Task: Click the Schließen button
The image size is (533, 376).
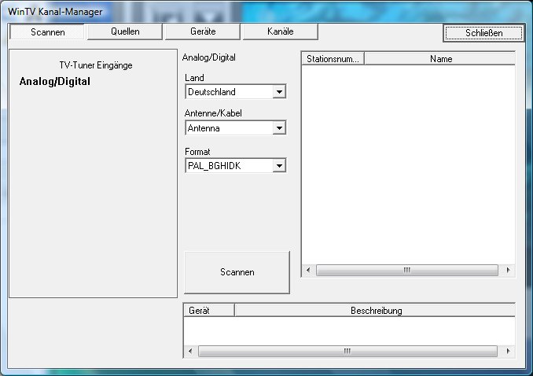Action: click(483, 33)
